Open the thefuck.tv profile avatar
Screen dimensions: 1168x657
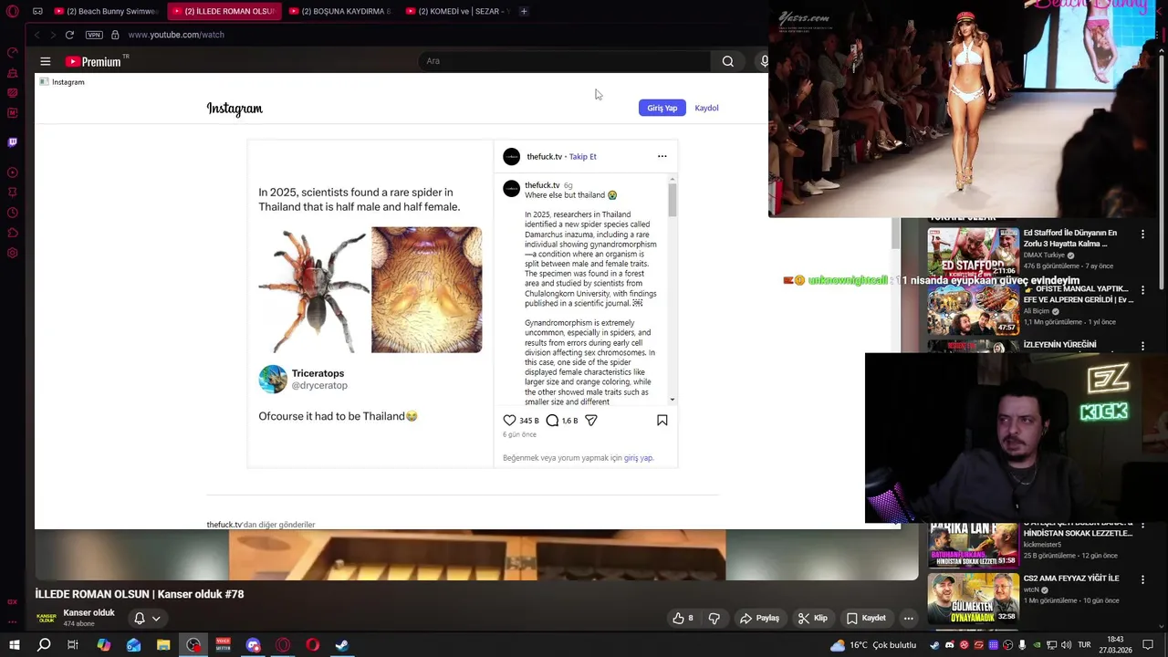[511, 156]
